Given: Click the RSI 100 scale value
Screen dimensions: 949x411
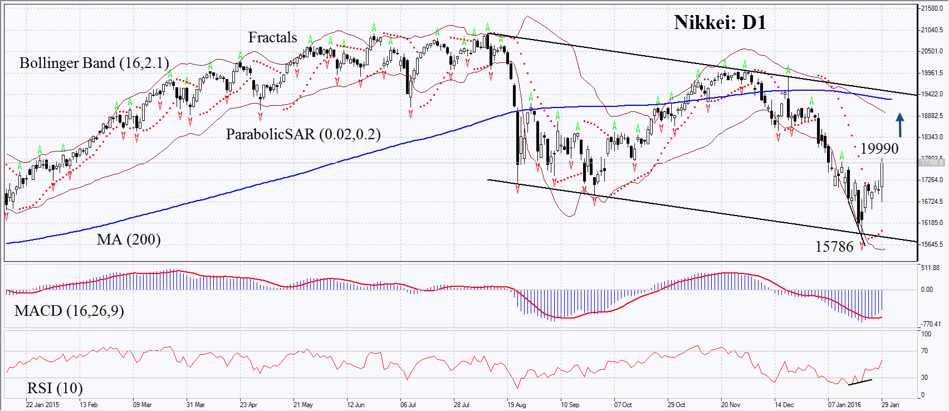Looking at the screenshot, I should [926, 334].
